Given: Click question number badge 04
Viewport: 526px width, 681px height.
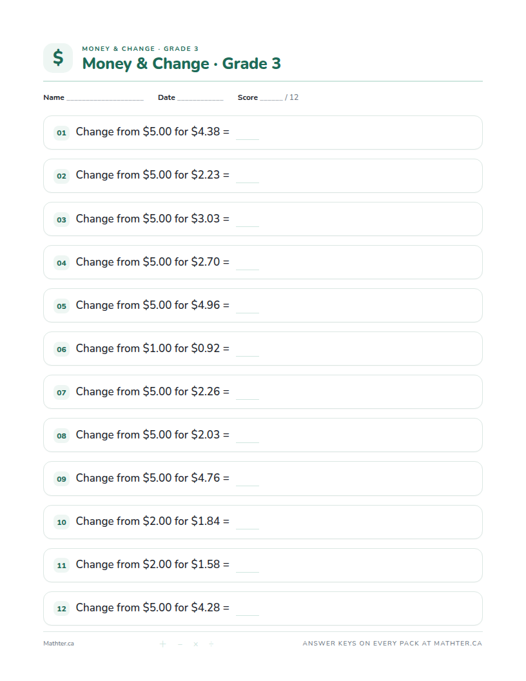Looking at the screenshot, I should pos(62,262).
